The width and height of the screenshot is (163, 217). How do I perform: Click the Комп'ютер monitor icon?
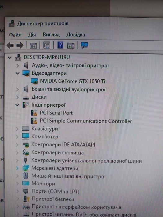(x=26, y=137)
